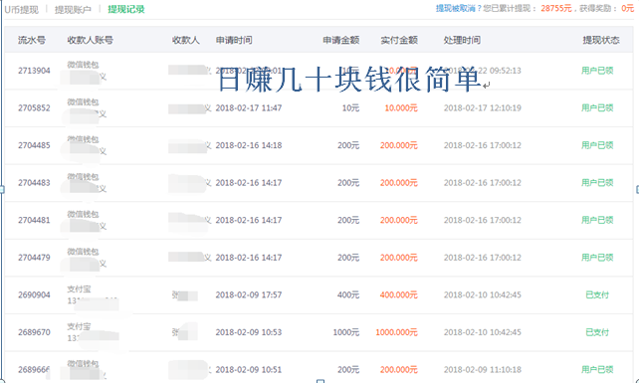Click 已支付 status in row 2690904
Screen dimensions: 639x383
pos(597,295)
